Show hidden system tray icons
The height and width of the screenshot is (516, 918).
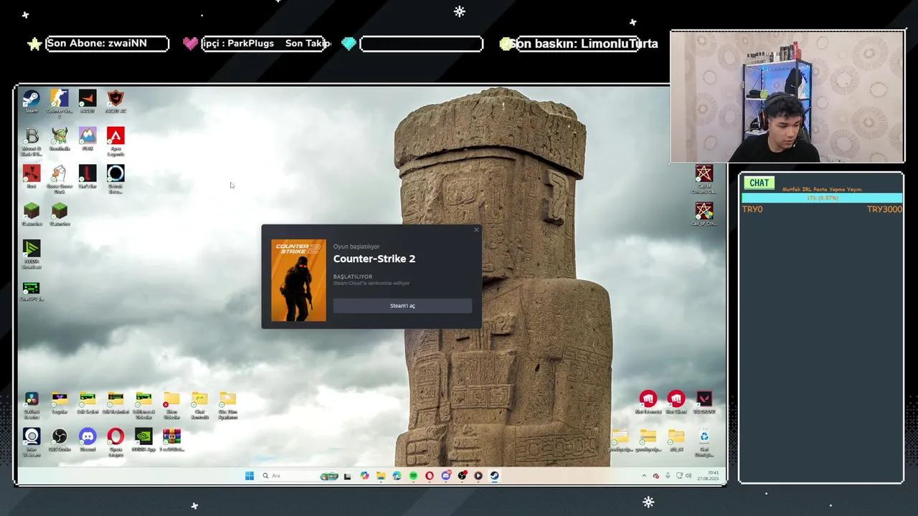[x=644, y=476]
